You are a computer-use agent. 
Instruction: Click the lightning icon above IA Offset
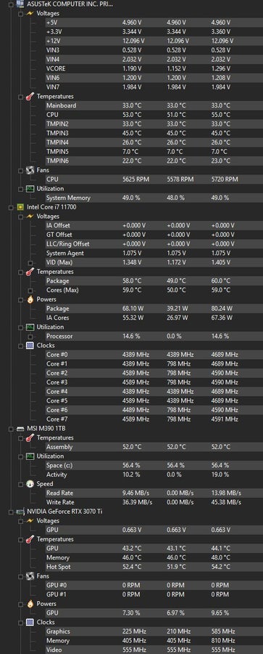pyautogui.click(x=30, y=216)
